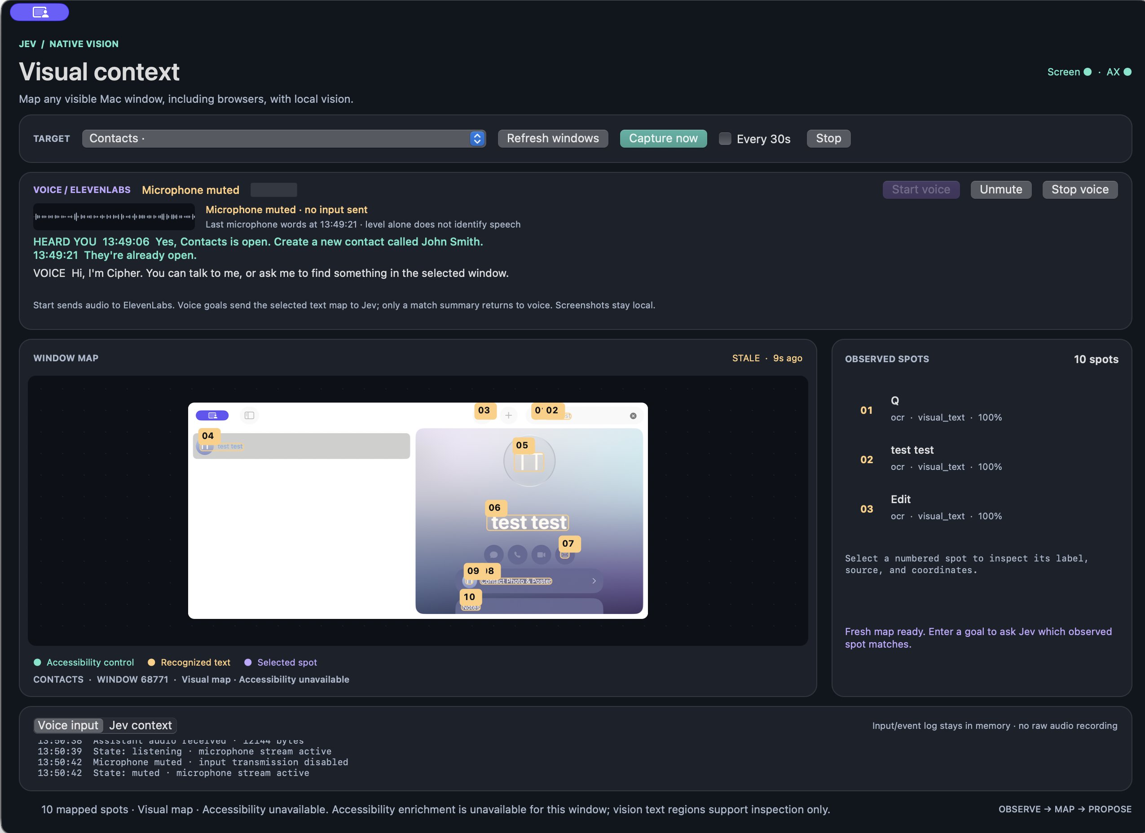Click the green Capture now button
This screenshot has height=833, width=1145.
[663, 138]
